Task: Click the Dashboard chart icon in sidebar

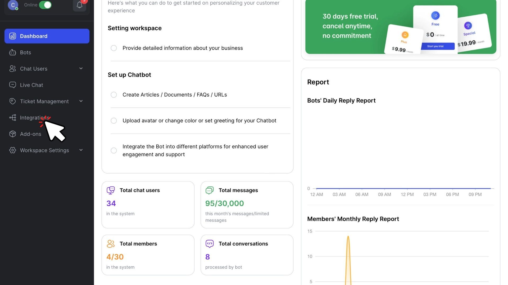Action: click(x=12, y=36)
